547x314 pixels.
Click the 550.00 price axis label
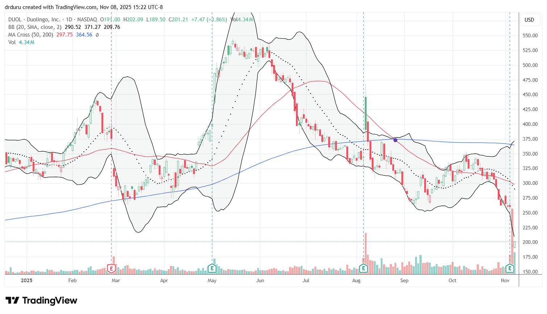click(x=530, y=35)
